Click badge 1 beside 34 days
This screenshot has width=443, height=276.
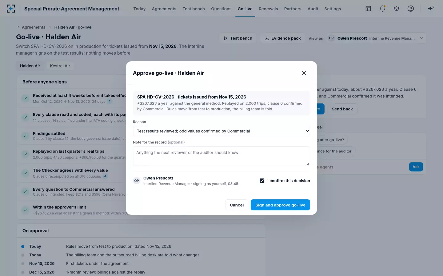[x=110, y=102]
